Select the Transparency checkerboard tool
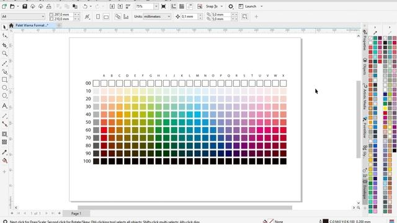This screenshot has height=223, width=397. click(4, 142)
